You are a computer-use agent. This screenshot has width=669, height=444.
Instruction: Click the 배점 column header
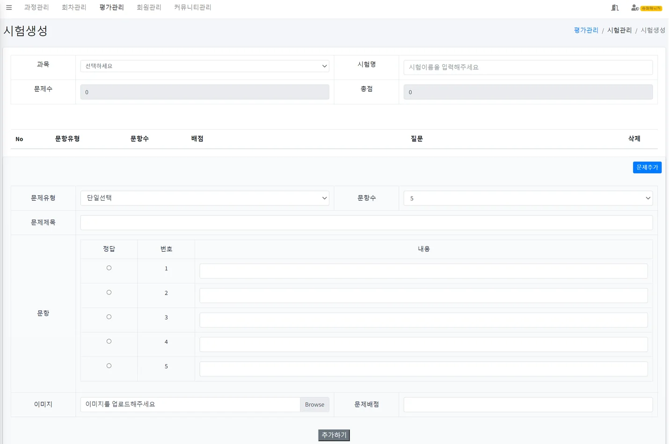tap(197, 139)
